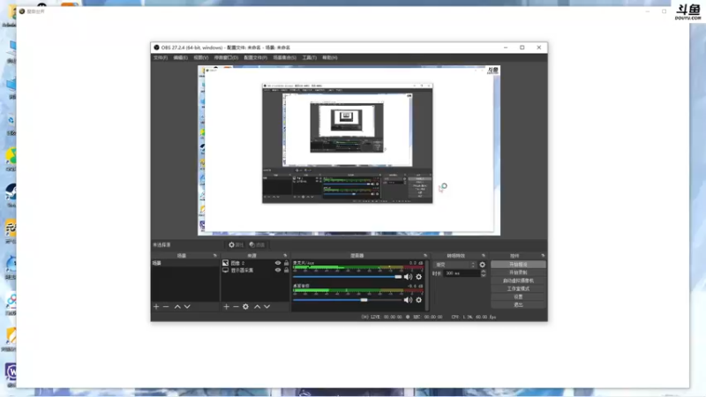Click the 启动虚拟摄像机 button

(518, 281)
